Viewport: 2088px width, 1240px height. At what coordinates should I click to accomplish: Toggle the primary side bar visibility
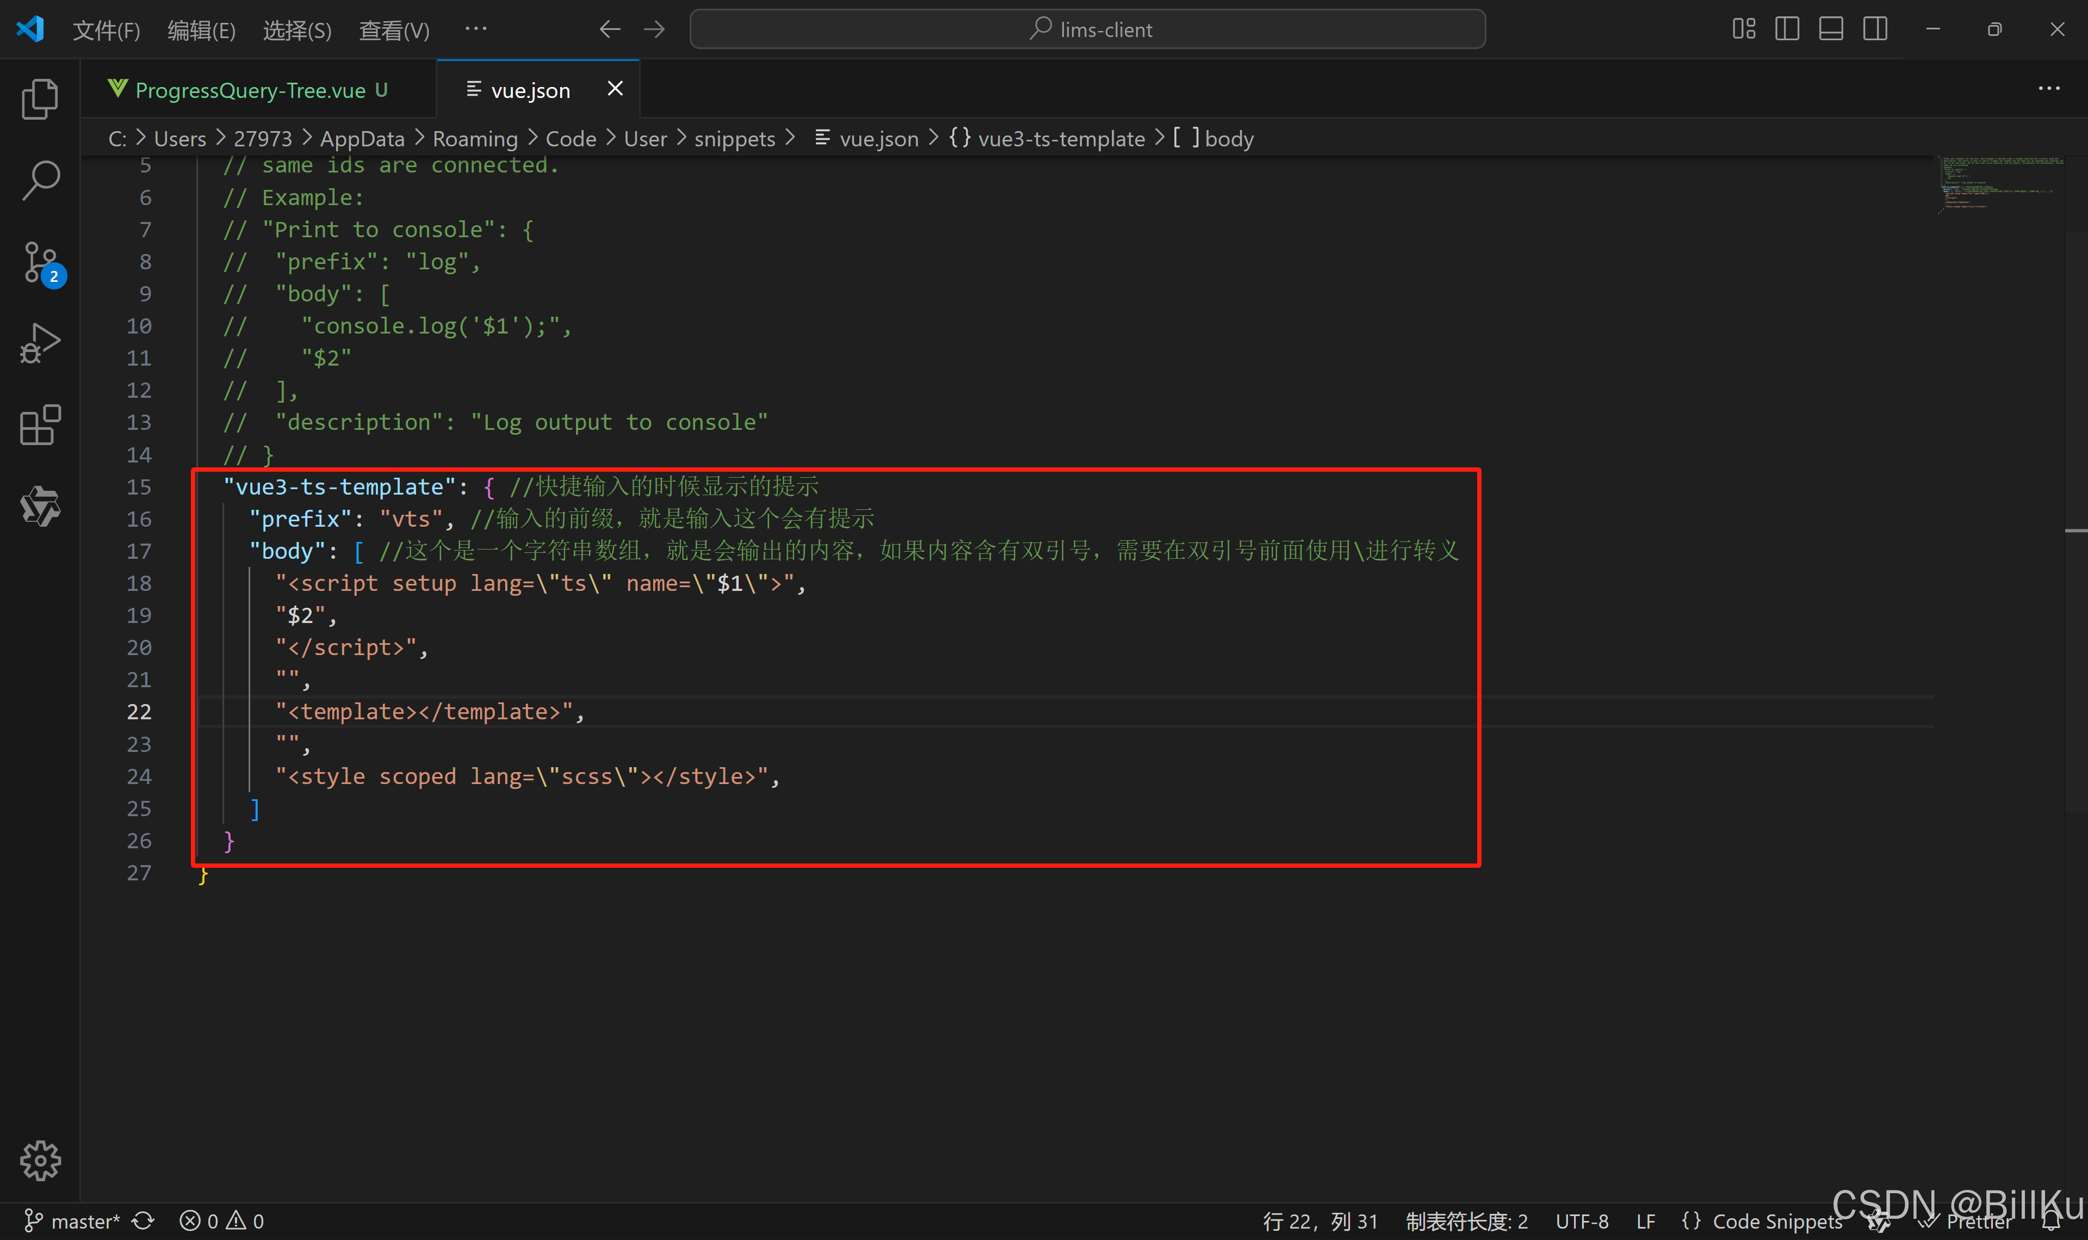(x=1787, y=29)
